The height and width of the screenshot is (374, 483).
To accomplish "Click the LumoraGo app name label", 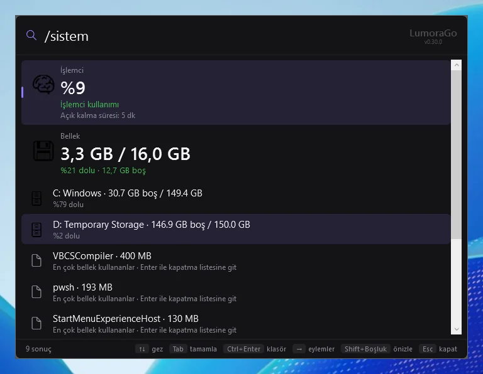I will (433, 33).
